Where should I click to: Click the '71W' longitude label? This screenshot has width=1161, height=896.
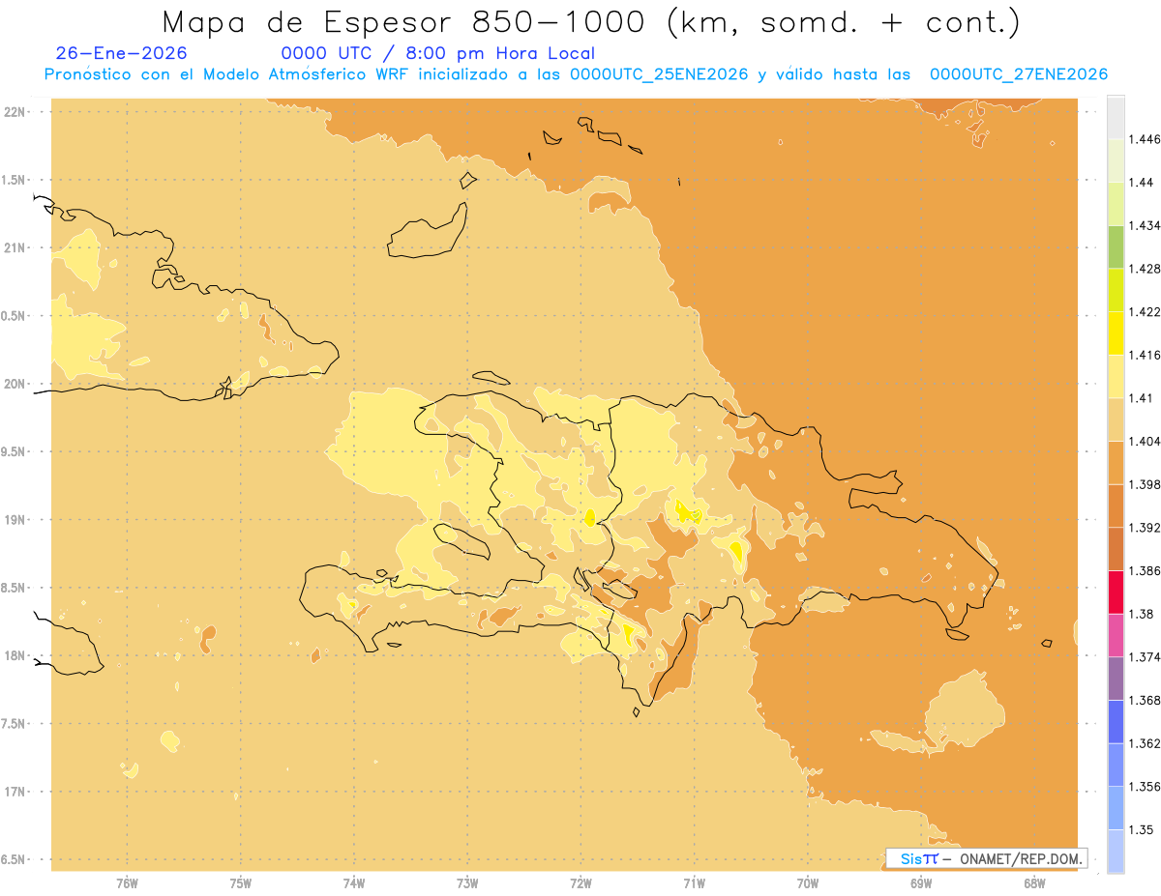694,882
